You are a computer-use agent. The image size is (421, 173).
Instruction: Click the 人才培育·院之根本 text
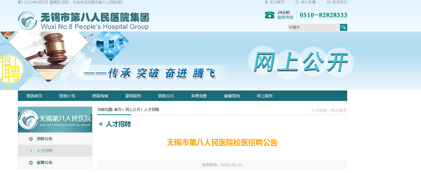point(329,110)
